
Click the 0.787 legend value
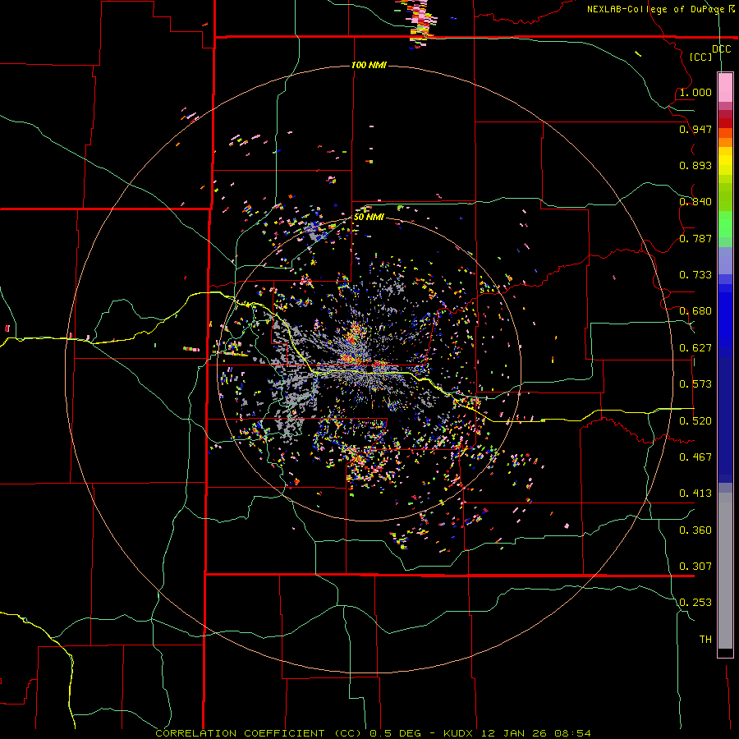pyautogui.click(x=695, y=238)
